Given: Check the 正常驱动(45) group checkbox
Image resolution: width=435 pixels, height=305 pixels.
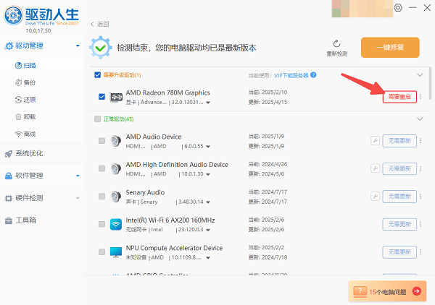Looking at the screenshot, I should coord(97,119).
